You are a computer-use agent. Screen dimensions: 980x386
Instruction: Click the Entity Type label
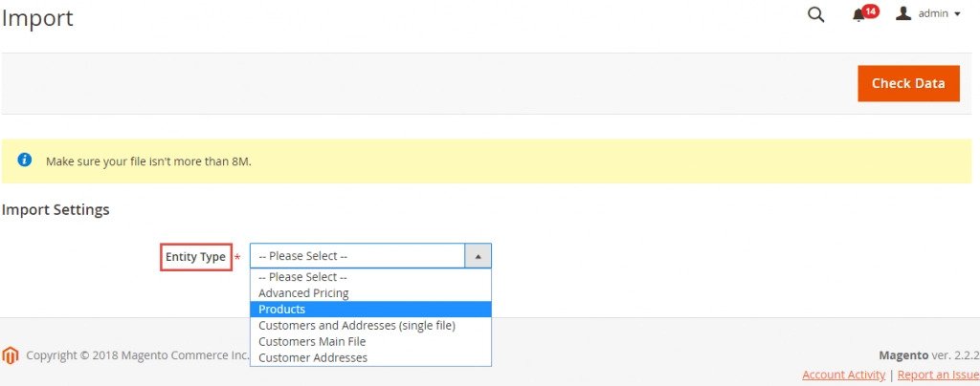coord(195,257)
